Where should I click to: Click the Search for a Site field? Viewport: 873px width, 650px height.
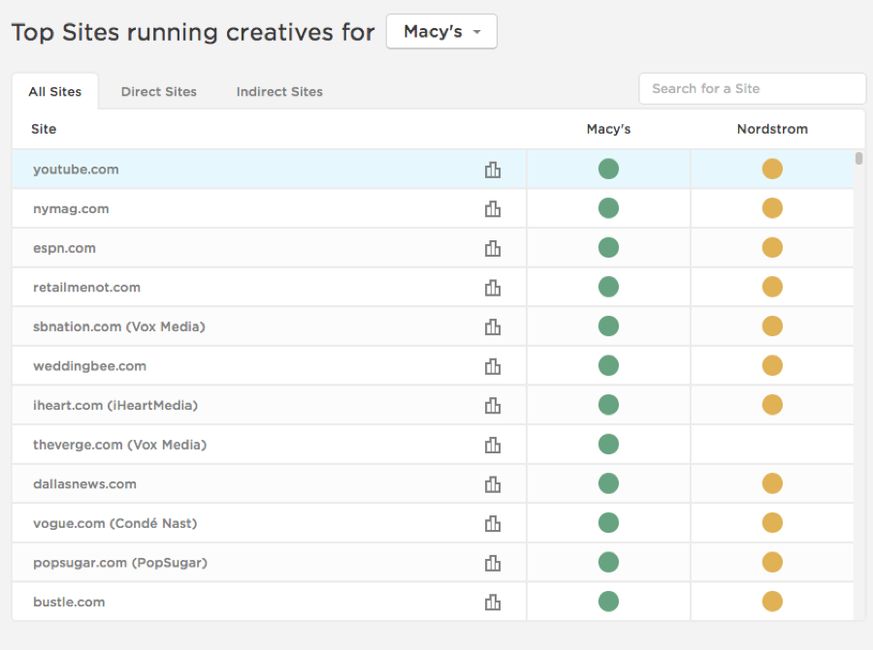(x=752, y=88)
